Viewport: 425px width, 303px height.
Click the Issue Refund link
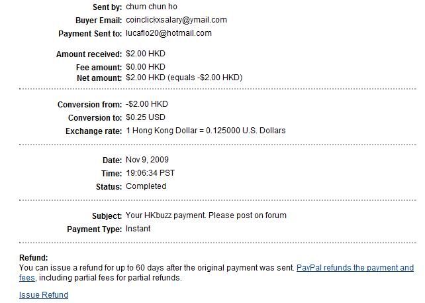[44, 295]
